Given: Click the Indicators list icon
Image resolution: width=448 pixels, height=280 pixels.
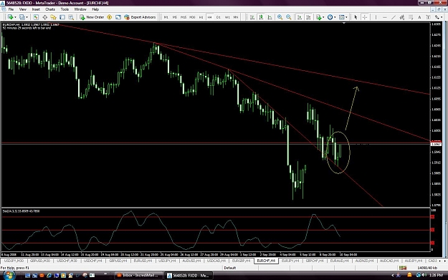Looking at the screenshot, I should (x=318, y=17).
